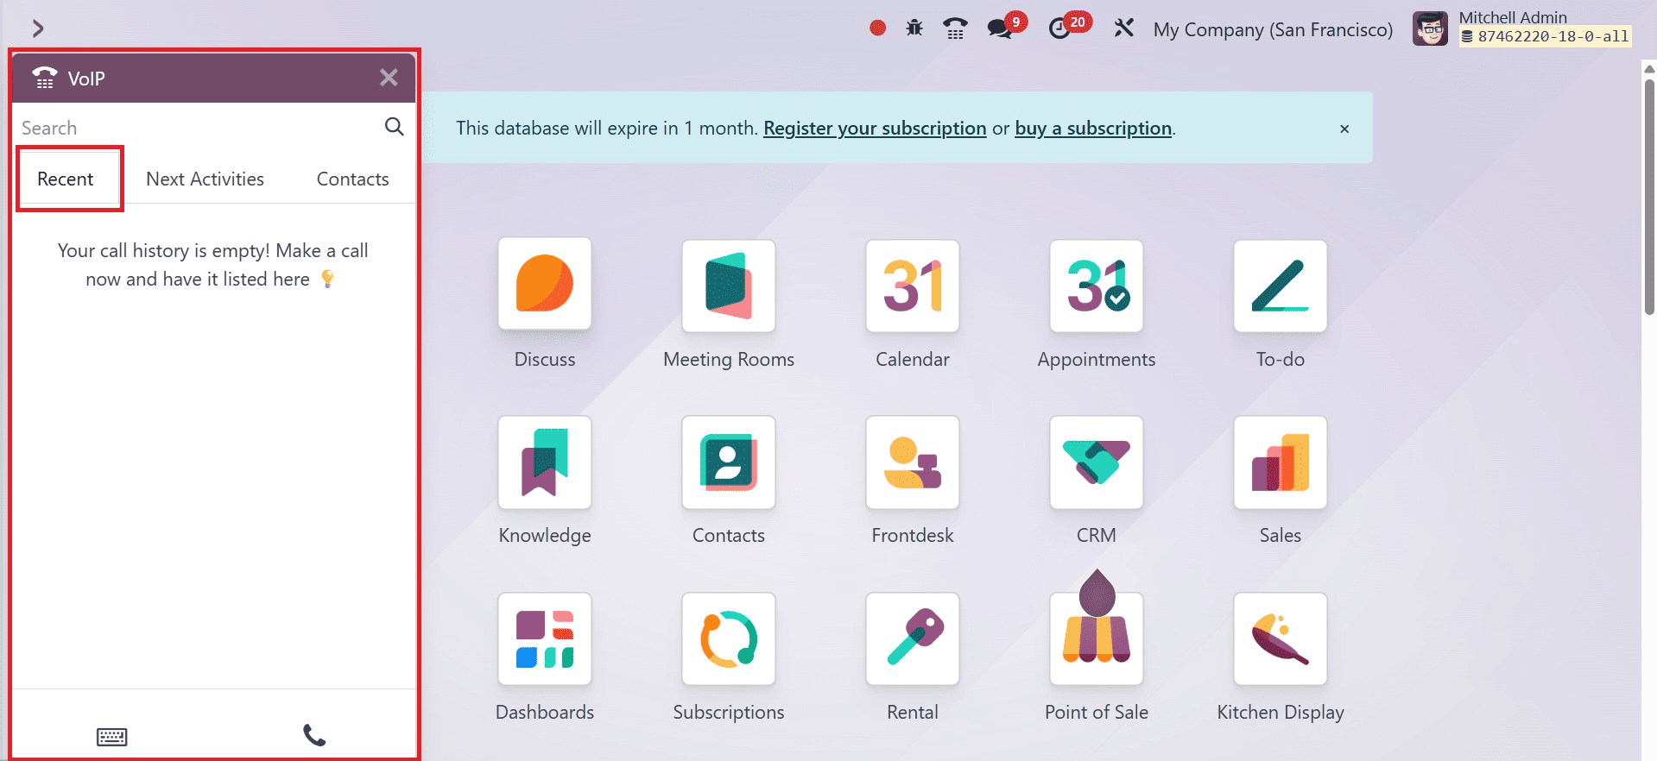The height and width of the screenshot is (761, 1657).
Task: Click the VoIP phone icon in top bar
Action: tap(955, 28)
